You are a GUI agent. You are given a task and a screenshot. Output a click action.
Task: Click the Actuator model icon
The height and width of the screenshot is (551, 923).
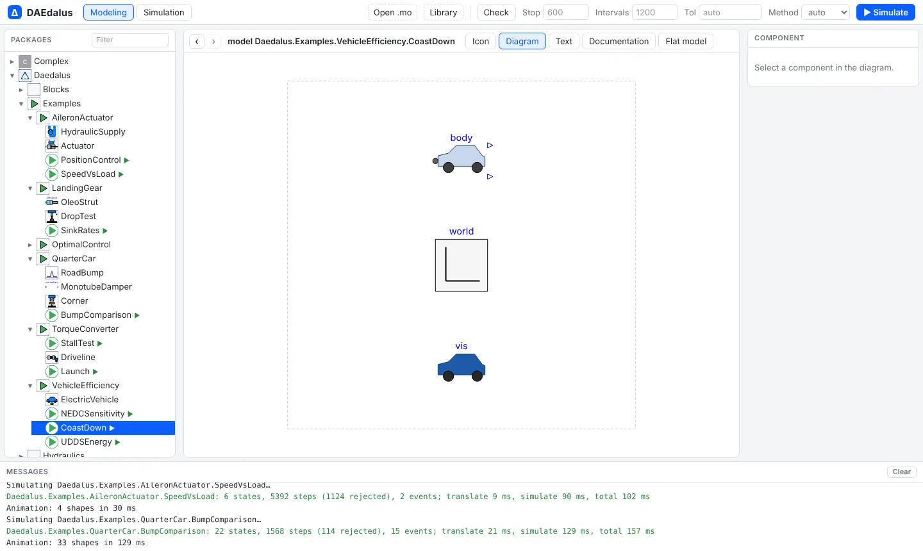tap(52, 146)
